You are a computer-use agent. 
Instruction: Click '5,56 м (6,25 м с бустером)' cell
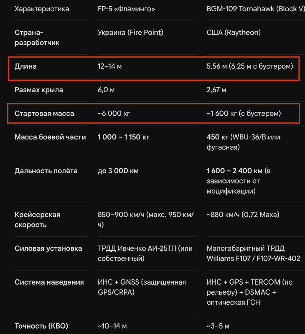(x=250, y=66)
